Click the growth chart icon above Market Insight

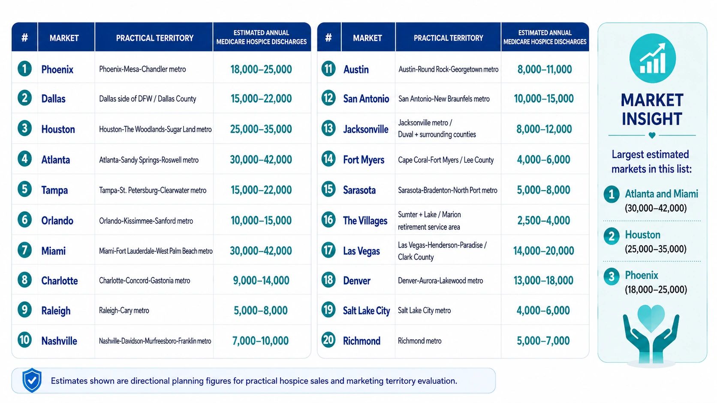tap(652, 58)
